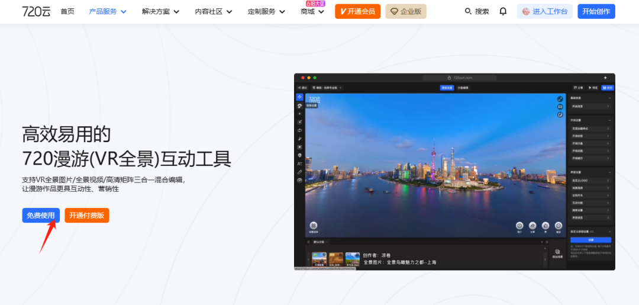
Task: Collapse the 界面设置 section chevron
Action: point(609,172)
